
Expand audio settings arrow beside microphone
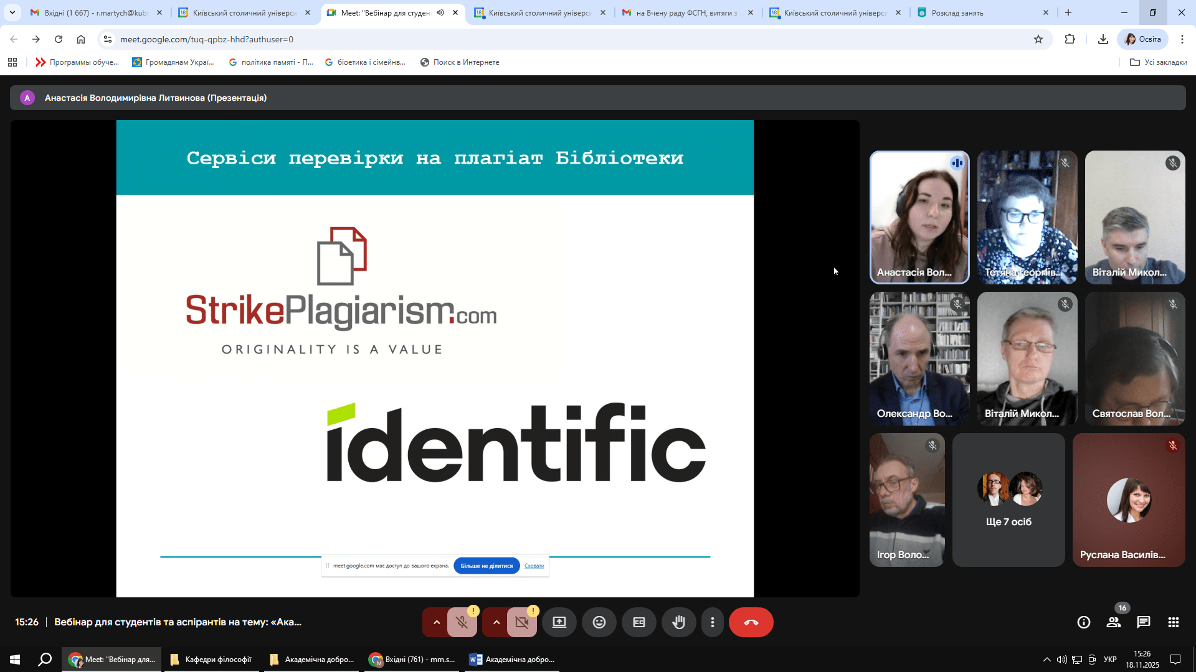coord(436,622)
